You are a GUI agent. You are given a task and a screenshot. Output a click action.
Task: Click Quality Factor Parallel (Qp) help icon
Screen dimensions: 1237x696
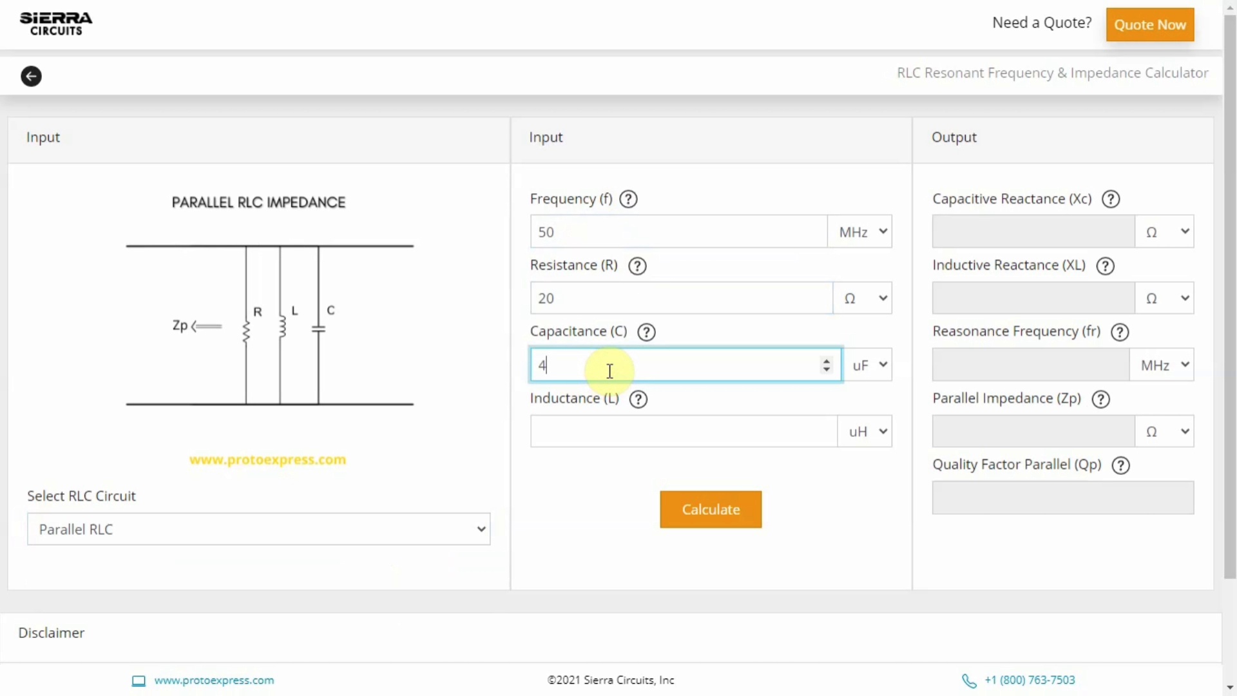(x=1121, y=465)
